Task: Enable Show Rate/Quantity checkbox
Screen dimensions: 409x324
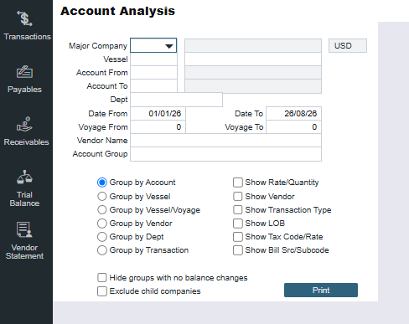Action: pyautogui.click(x=238, y=183)
